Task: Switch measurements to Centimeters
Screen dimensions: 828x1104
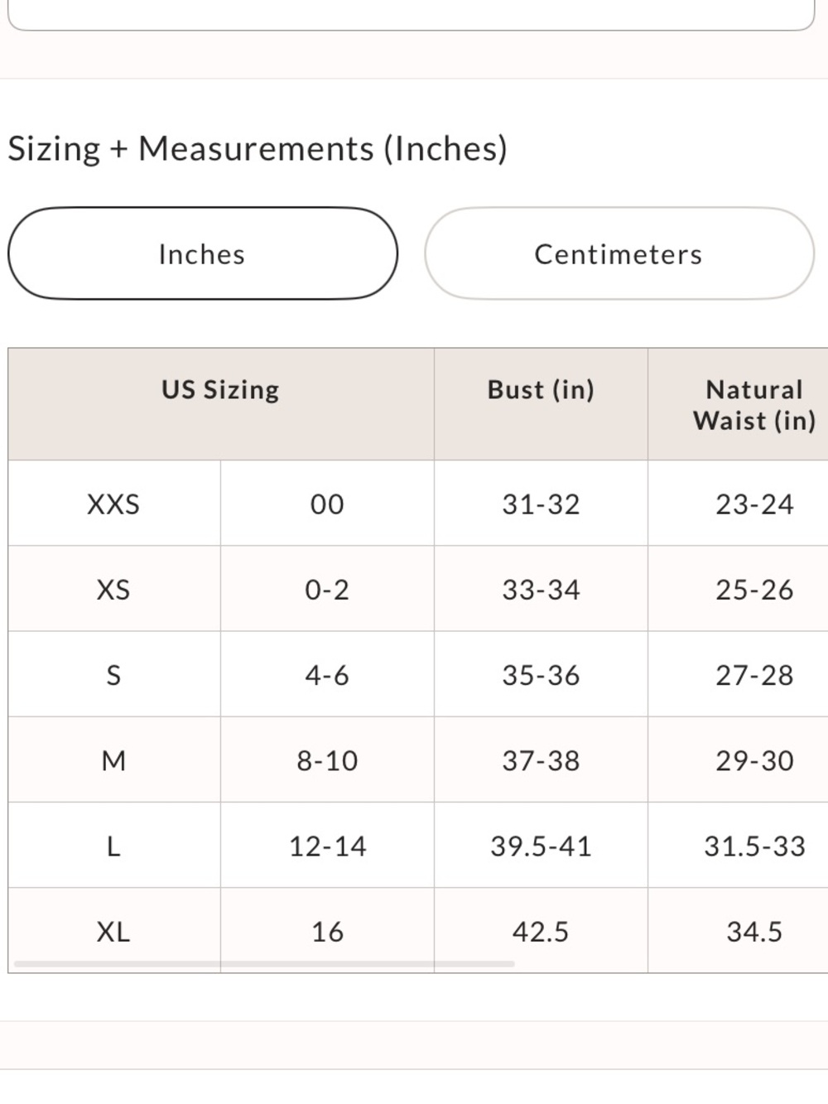Action: [619, 253]
